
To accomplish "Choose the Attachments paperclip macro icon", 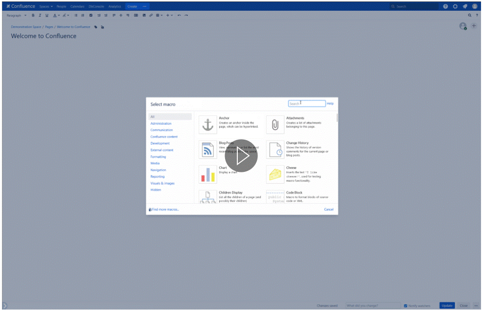I will tap(275, 125).
